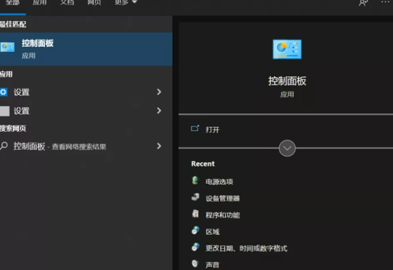Click the blue gear 设置 icon
The width and height of the screenshot is (393, 270).
point(4,92)
